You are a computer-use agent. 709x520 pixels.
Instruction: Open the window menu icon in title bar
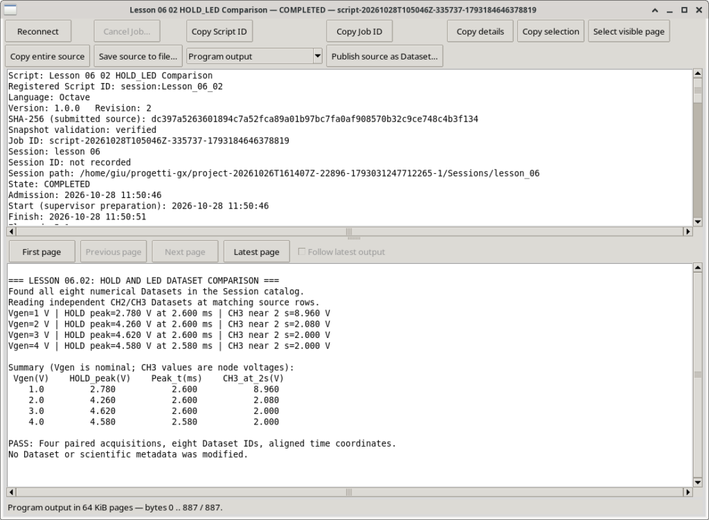click(x=10, y=10)
